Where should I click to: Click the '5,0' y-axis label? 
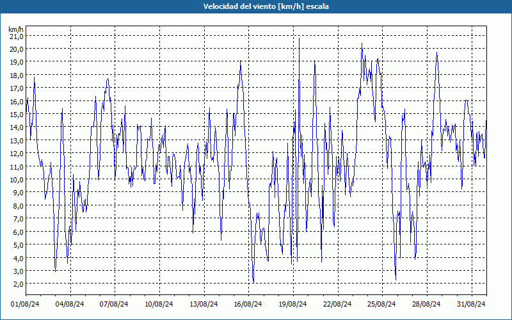[19, 245]
